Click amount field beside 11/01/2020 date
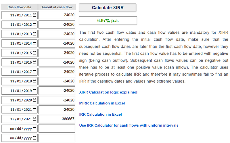The height and width of the screenshot is (143, 230). click(57, 100)
